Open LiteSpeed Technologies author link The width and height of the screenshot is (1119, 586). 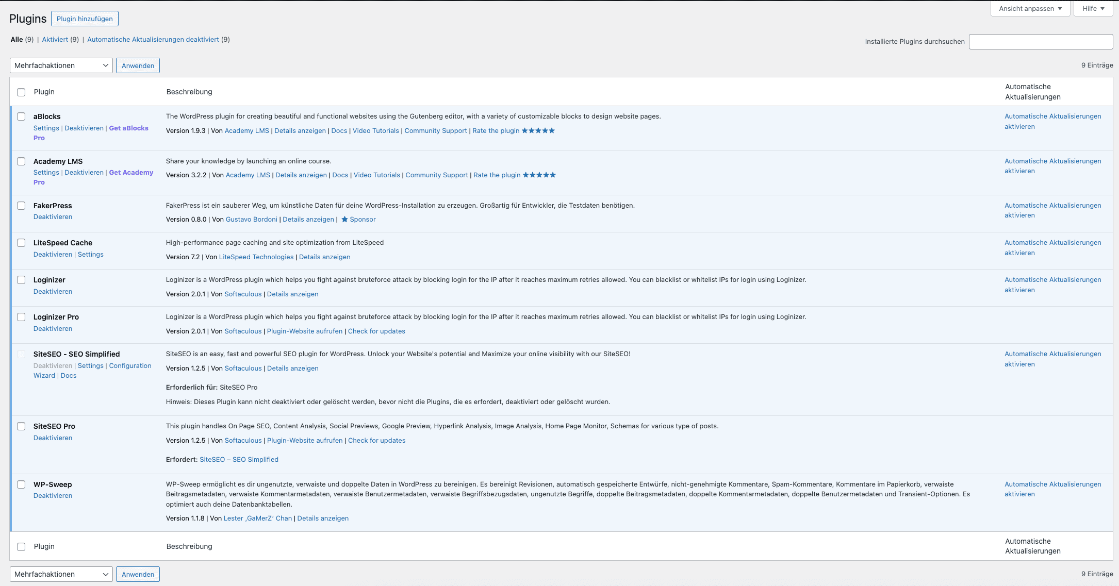[x=256, y=257]
